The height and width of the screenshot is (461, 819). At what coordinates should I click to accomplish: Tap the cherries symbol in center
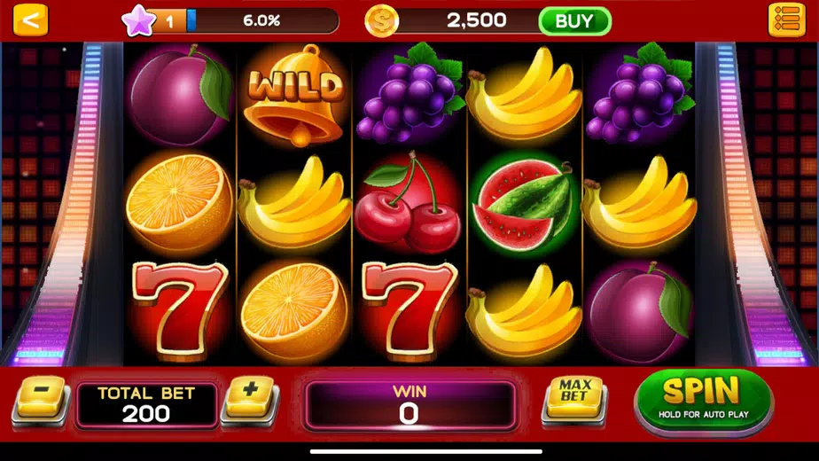click(409, 203)
